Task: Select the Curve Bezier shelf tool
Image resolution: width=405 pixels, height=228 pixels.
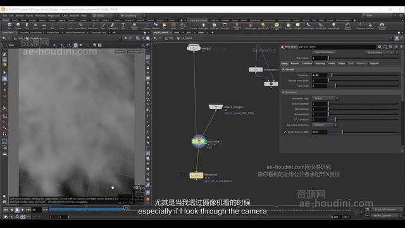Action: [x=80, y=25]
